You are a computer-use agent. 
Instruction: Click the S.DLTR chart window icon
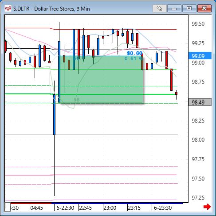click(8, 8)
